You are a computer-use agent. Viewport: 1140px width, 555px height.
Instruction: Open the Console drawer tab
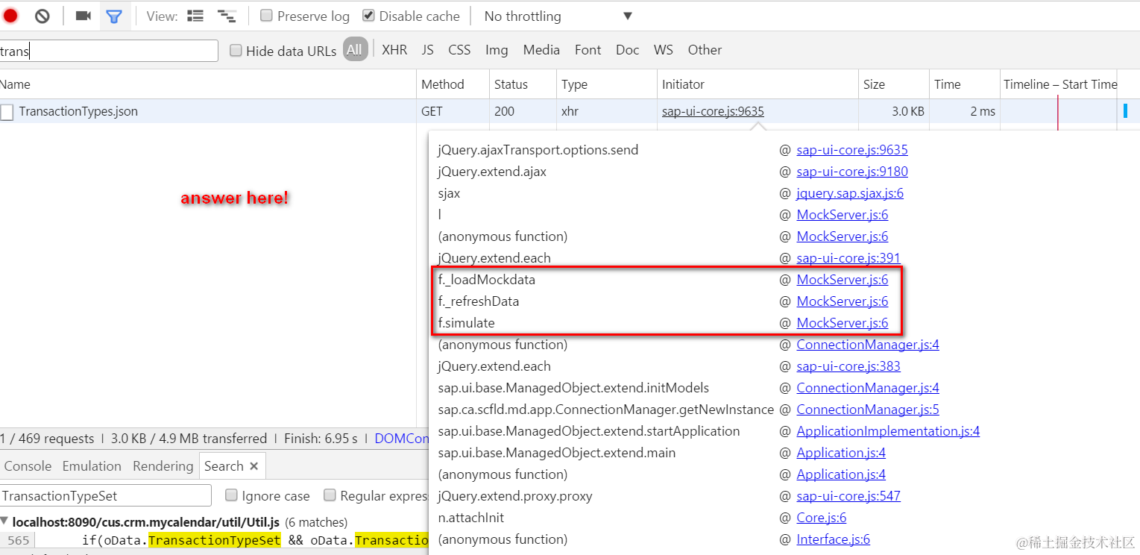(x=28, y=466)
